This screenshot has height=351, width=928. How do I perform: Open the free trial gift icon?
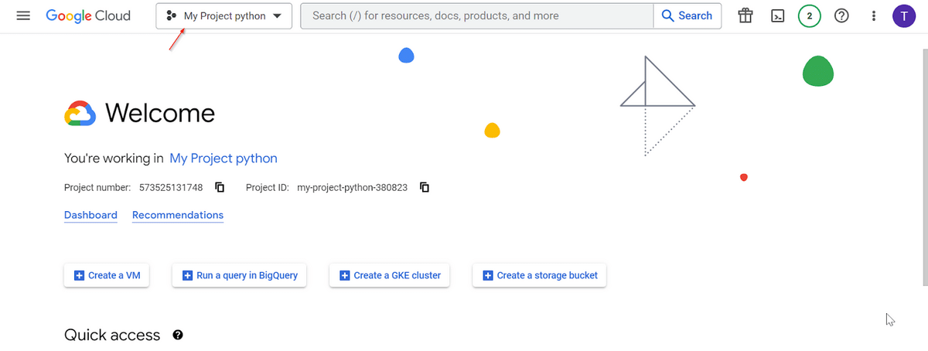(x=745, y=15)
